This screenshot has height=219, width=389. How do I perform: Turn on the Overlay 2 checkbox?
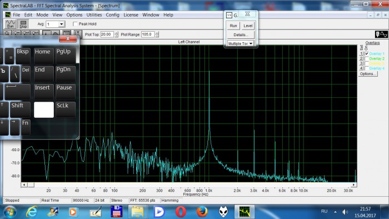pos(367,58)
